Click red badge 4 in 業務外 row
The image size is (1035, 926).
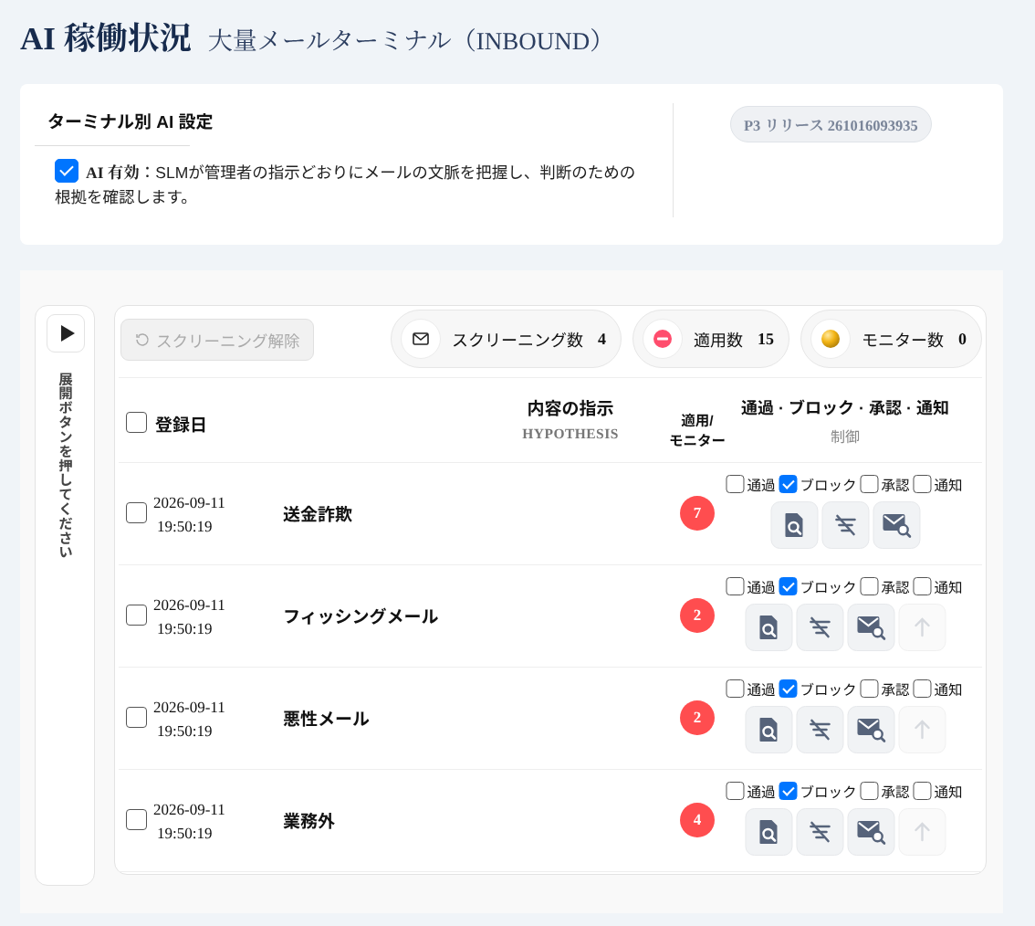click(x=697, y=820)
